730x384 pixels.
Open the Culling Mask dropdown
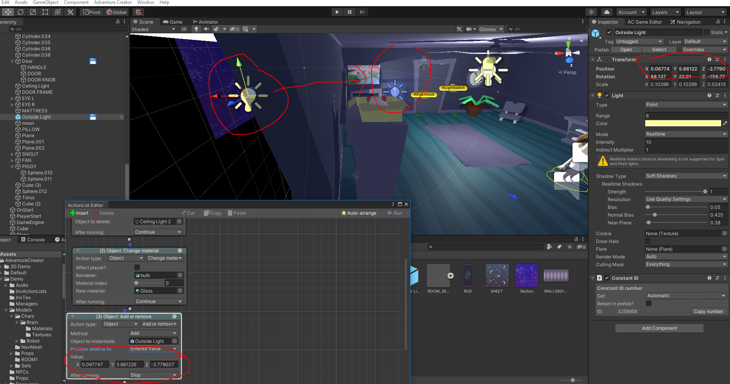point(686,264)
